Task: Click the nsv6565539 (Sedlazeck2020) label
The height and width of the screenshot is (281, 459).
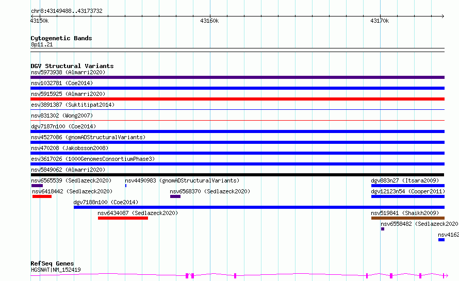Action: click(x=71, y=180)
